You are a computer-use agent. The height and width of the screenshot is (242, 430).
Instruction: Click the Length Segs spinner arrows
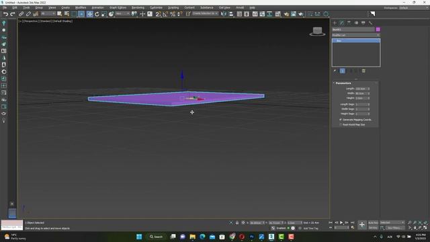click(369, 104)
